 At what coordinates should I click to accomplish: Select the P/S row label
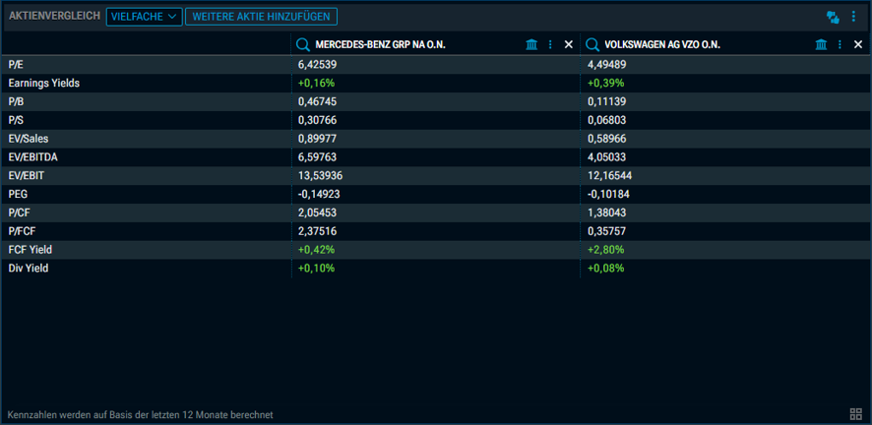[16, 120]
